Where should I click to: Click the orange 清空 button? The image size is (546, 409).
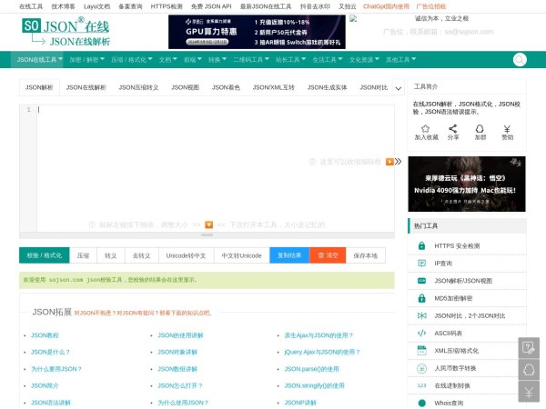[x=328, y=255]
